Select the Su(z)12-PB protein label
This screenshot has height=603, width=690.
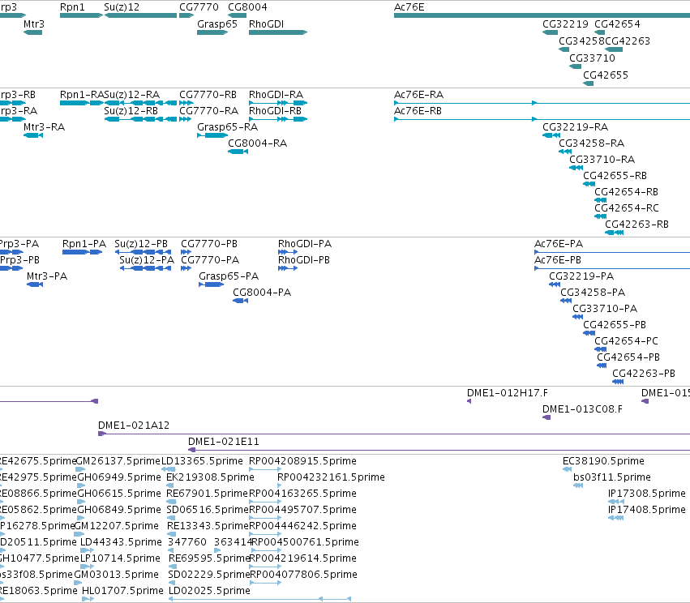(141, 244)
